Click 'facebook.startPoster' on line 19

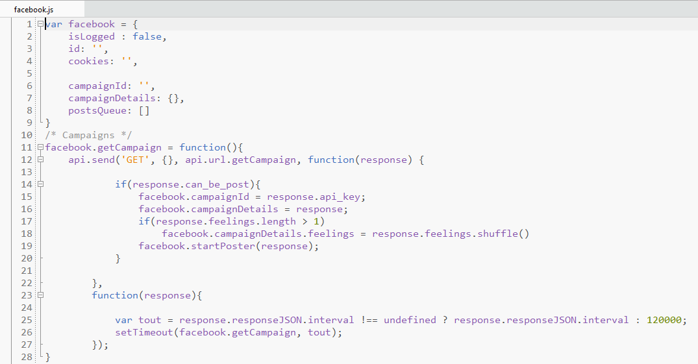tap(197, 246)
